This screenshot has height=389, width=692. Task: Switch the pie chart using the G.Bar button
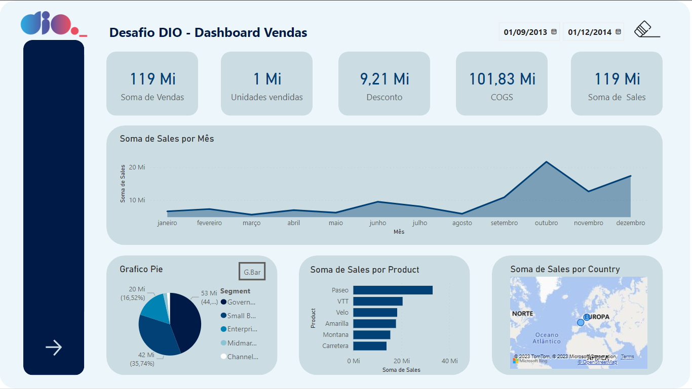click(x=252, y=271)
